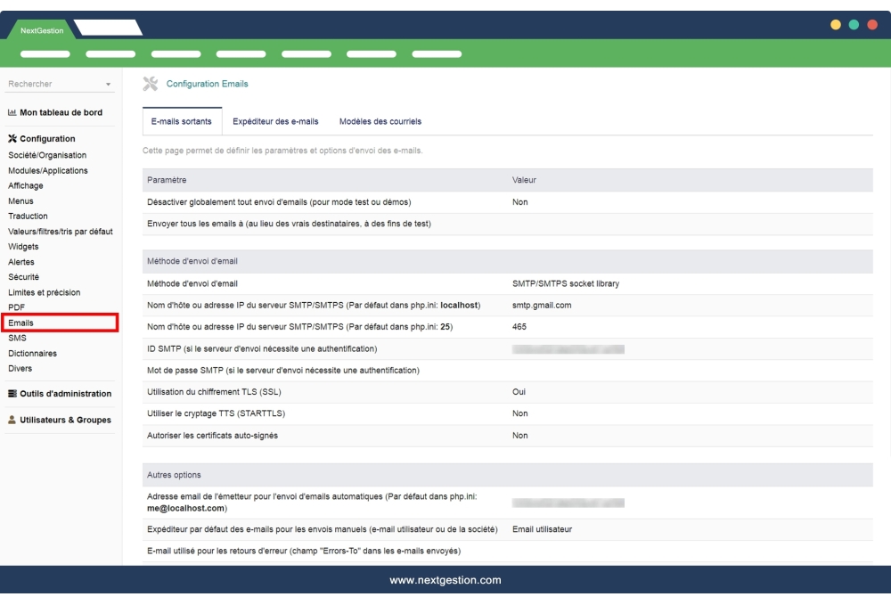
Task: Open the Modèles des courriels tab
Action: click(380, 121)
